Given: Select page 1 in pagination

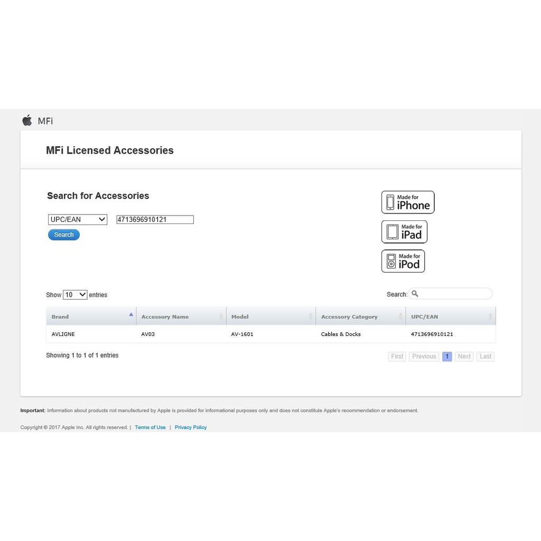Looking at the screenshot, I should click(447, 357).
